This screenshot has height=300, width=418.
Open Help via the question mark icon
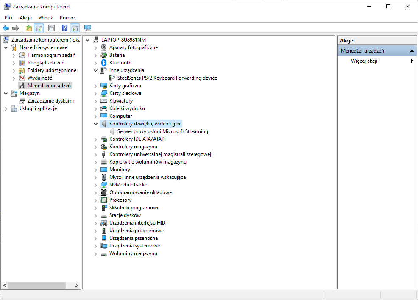point(64,28)
